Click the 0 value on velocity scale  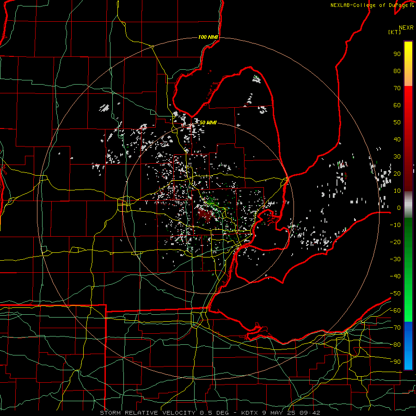tap(399, 208)
